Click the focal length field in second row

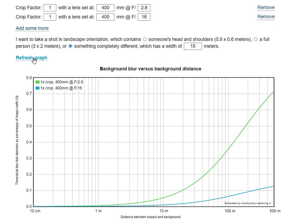[105, 17]
